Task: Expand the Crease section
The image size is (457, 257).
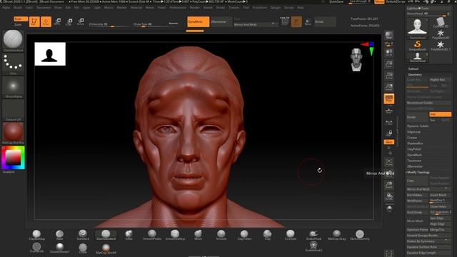Action: click(x=412, y=138)
